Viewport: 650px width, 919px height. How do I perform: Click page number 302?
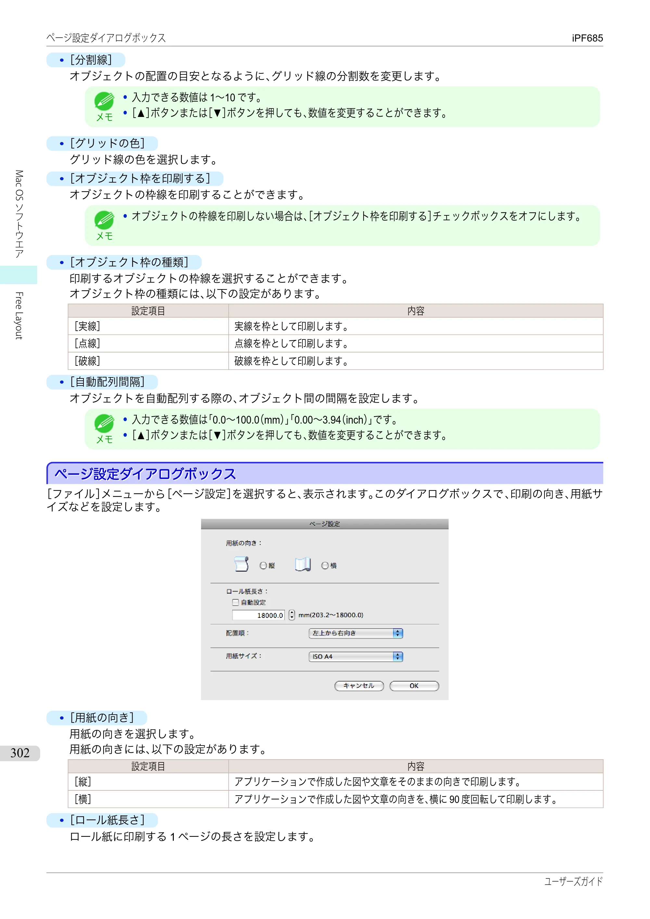tap(20, 753)
